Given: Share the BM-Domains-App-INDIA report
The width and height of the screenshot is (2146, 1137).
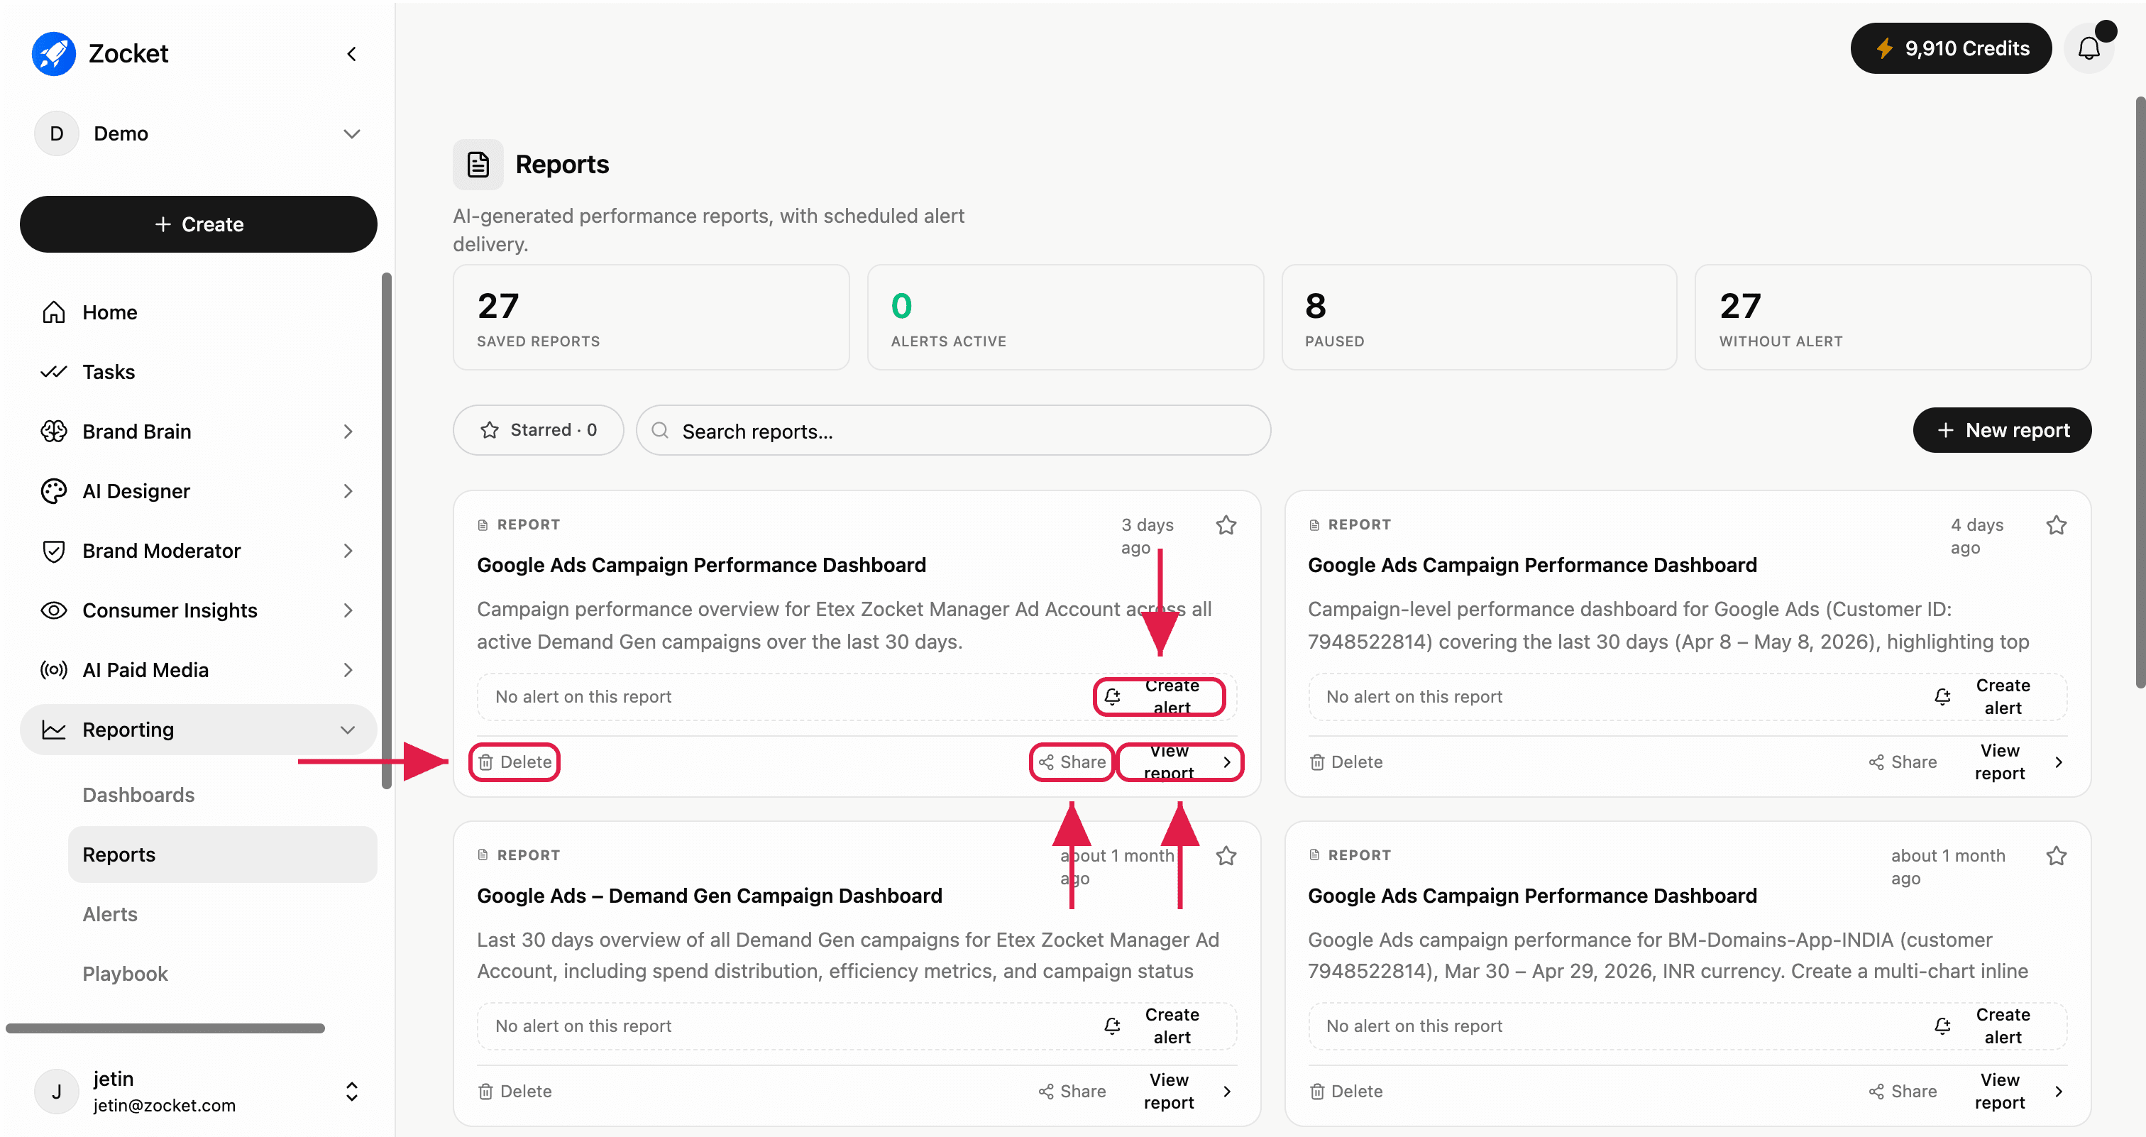Looking at the screenshot, I should point(1903,1091).
